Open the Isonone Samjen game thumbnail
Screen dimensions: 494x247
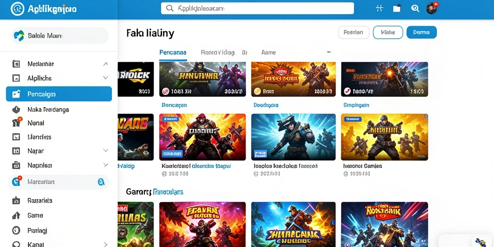pyautogui.click(x=384, y=137)
